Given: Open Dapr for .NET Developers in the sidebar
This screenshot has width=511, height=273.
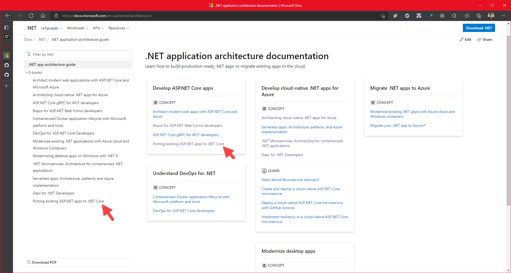Looking at the screenshot, I should click(54, 193).
